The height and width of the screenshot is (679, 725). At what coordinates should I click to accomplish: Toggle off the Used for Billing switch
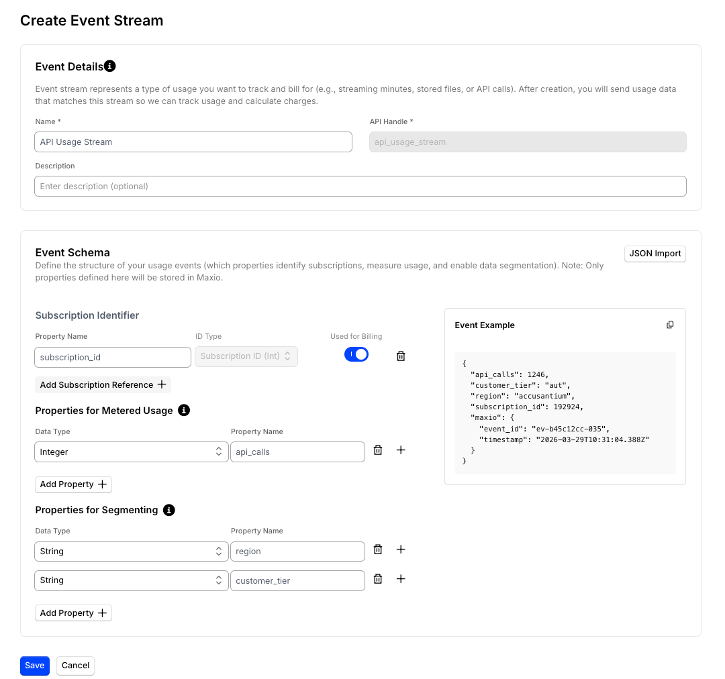point(356,354)
